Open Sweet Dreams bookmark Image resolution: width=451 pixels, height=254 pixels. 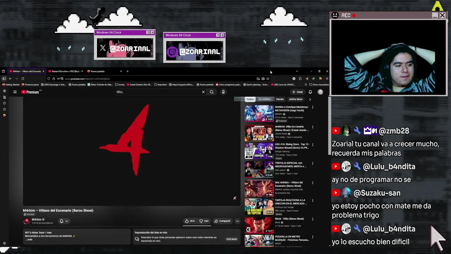tap(138, 85)
